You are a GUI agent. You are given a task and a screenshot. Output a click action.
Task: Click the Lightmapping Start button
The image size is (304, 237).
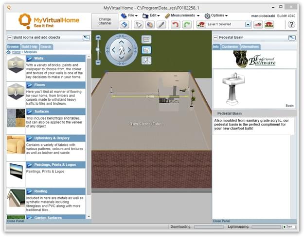[289, 227]
